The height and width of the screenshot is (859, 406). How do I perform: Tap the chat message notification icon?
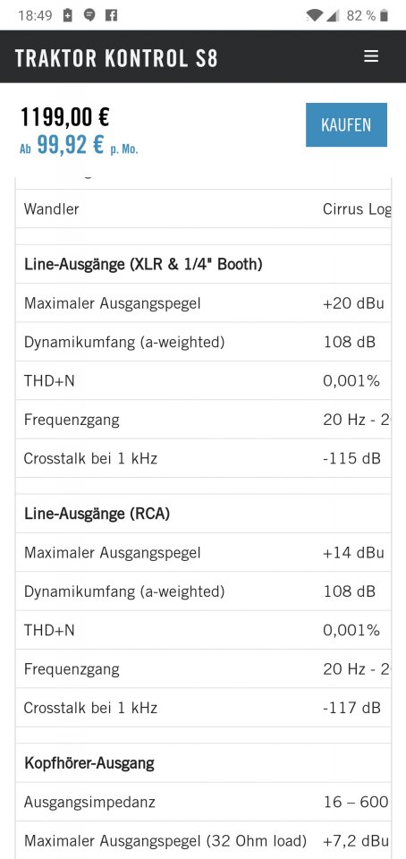pyautogui.click(x=89, y=15)
